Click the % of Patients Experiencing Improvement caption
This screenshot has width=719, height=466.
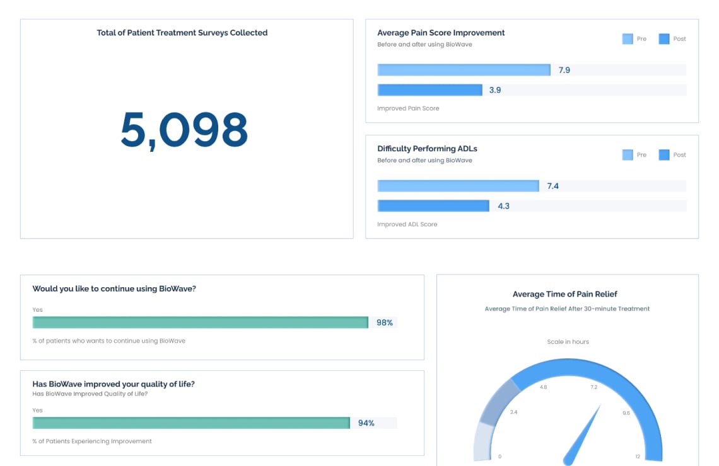tap(91, 441)
